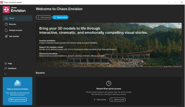
Task: Click the Recents clock icon in the sidebar
Action: point(6,24)
